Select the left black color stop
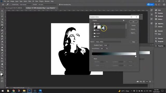This screenshot has width=166, height=93. pyautogui.click(x=92, y=57)
